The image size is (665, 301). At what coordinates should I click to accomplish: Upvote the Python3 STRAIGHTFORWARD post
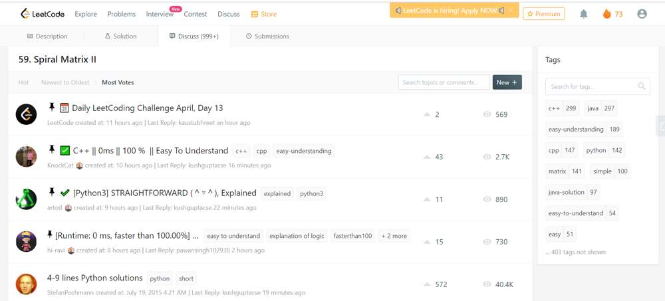(427, 199)
